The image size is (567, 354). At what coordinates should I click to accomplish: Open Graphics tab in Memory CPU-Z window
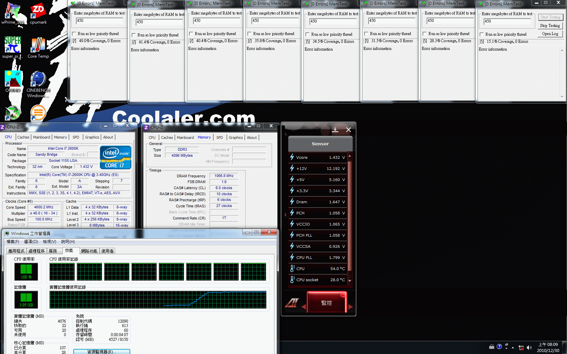click(236, 138)
